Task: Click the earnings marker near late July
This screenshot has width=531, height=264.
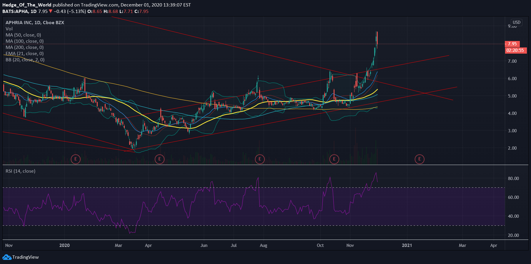Action: [260, 159]
